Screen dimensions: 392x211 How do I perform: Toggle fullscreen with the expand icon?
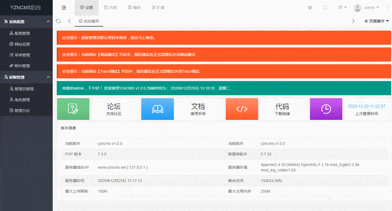point(325,7)
